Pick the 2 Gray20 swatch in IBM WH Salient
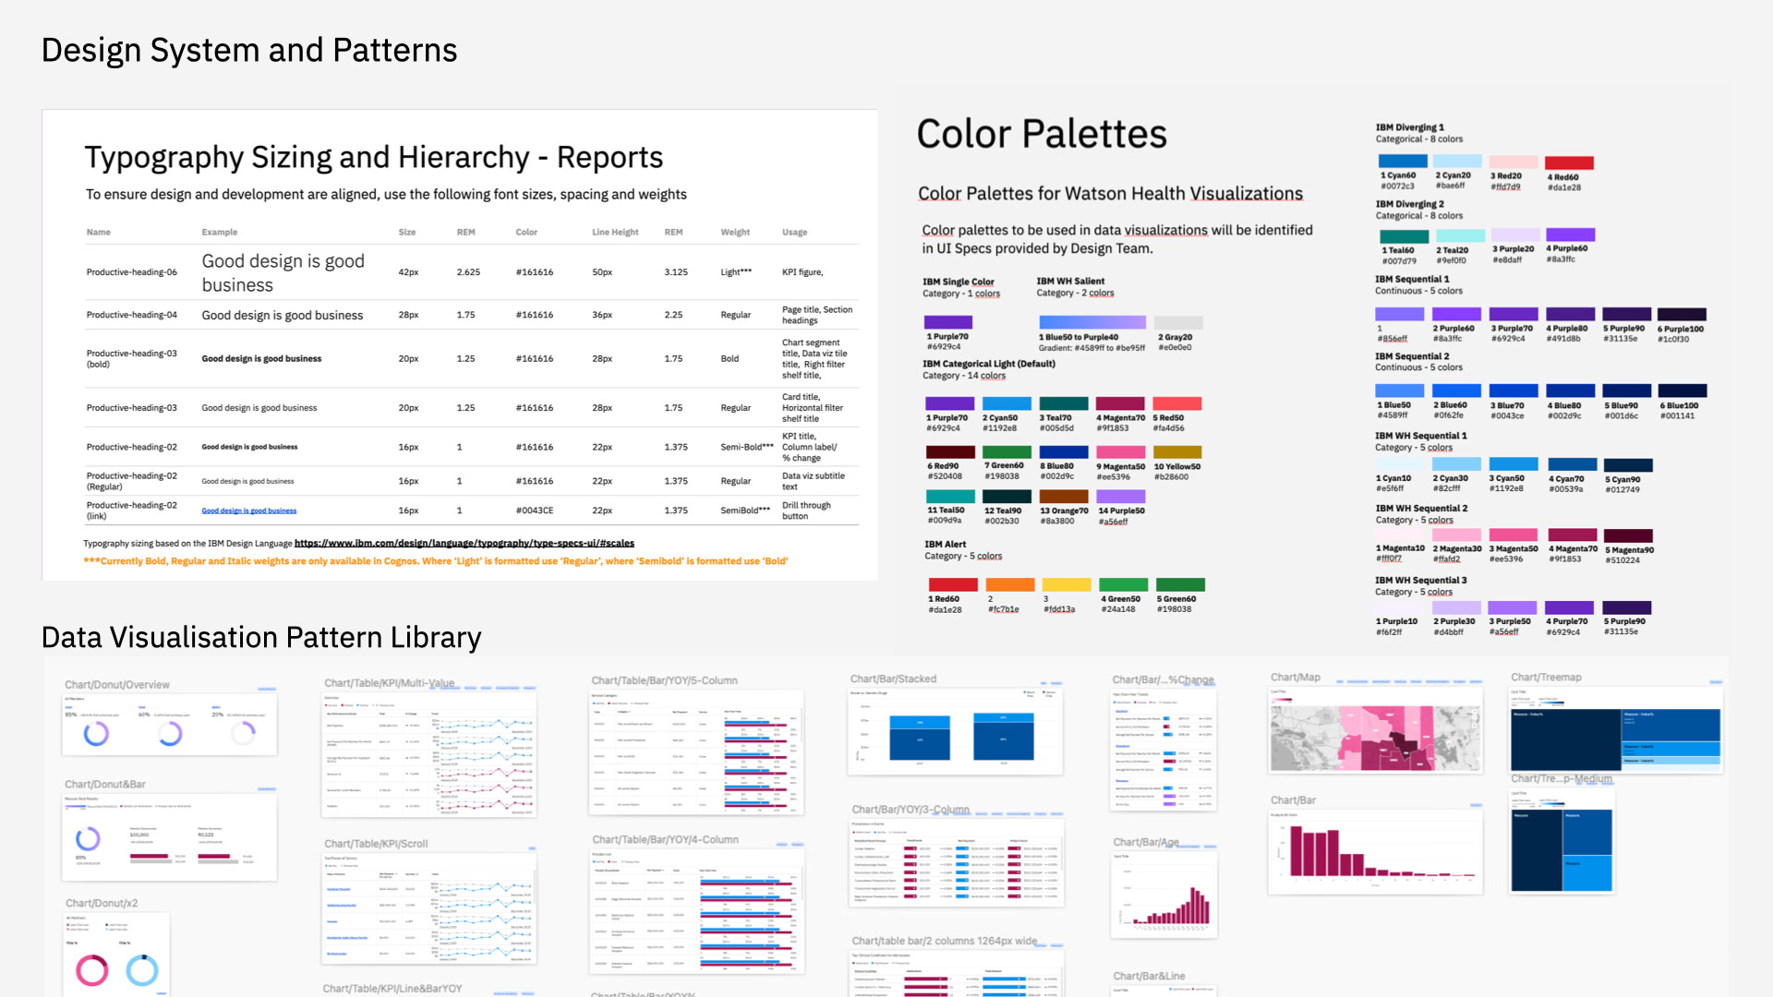 point(1180,322)
